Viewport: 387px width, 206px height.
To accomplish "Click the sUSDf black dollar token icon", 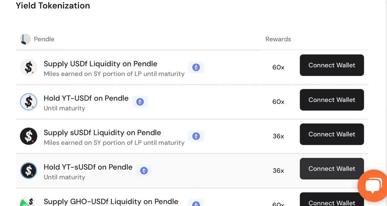I will pos(28,136).
